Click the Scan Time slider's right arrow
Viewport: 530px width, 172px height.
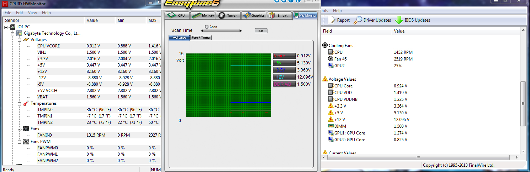[x=241, y=31]
